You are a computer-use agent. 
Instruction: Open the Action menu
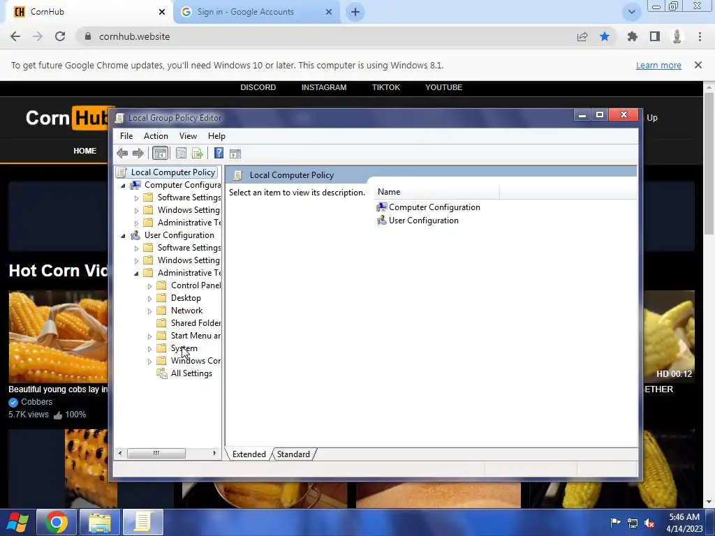click(156, 136)
